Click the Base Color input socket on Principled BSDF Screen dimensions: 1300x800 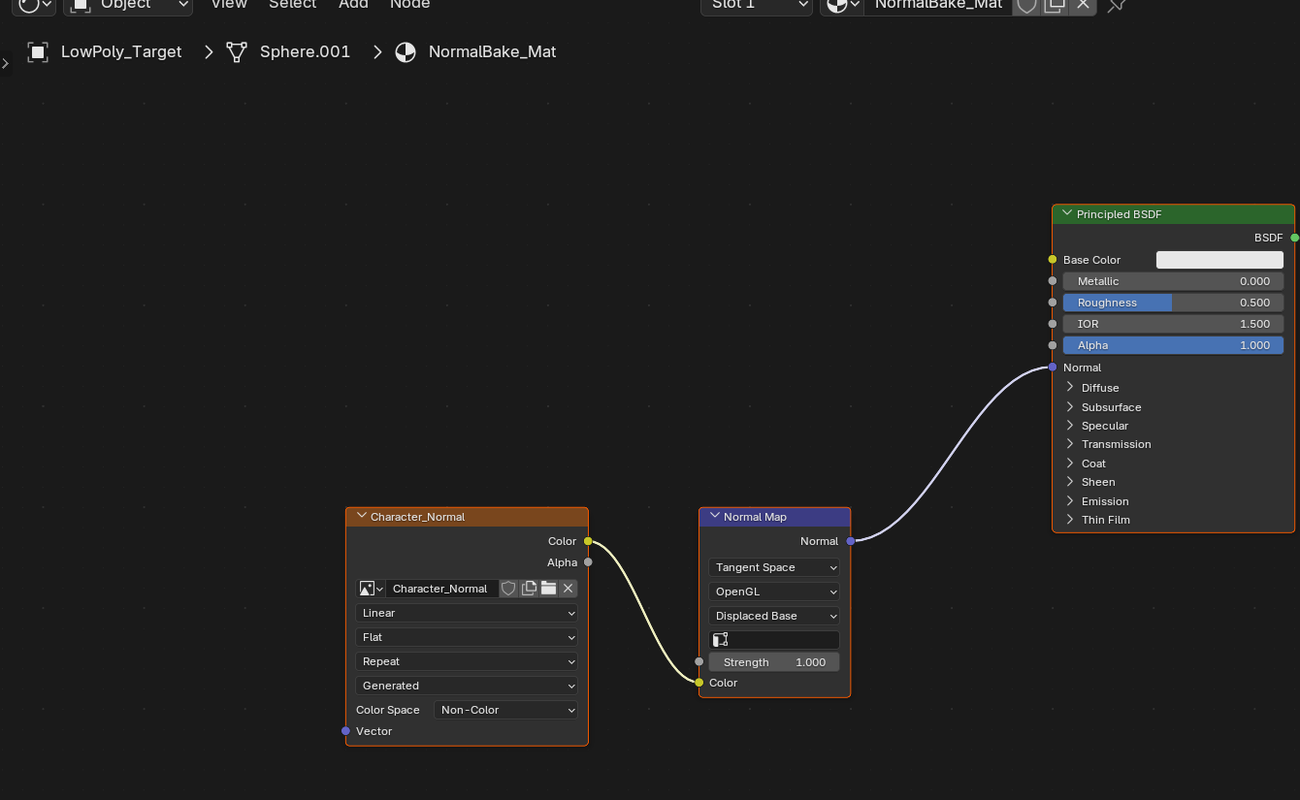click(1053, 260)
